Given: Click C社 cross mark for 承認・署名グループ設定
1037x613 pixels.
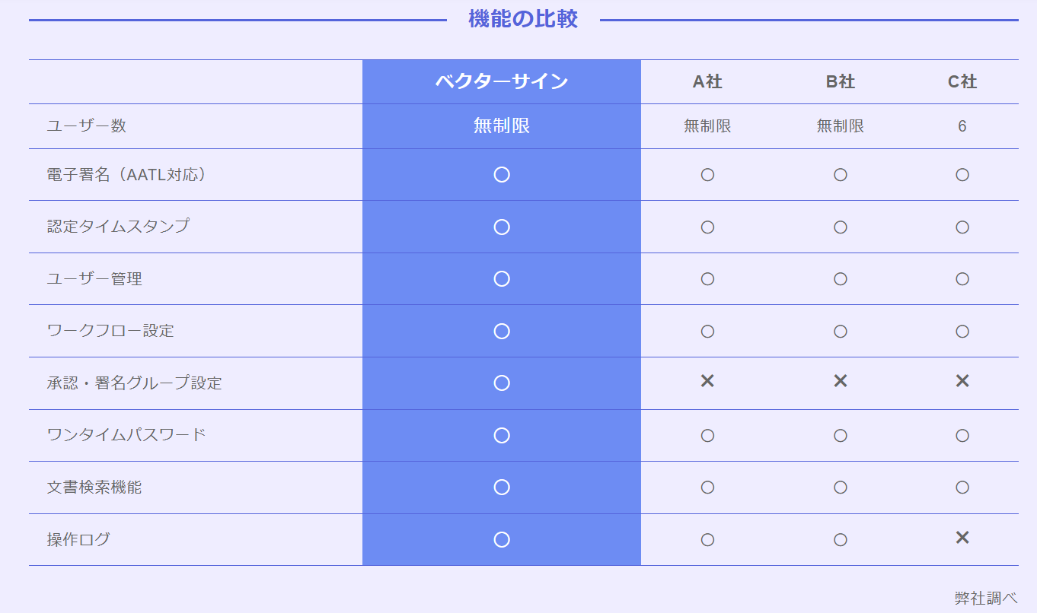Looking at the screenshot, I should click(x=962, y=381).
